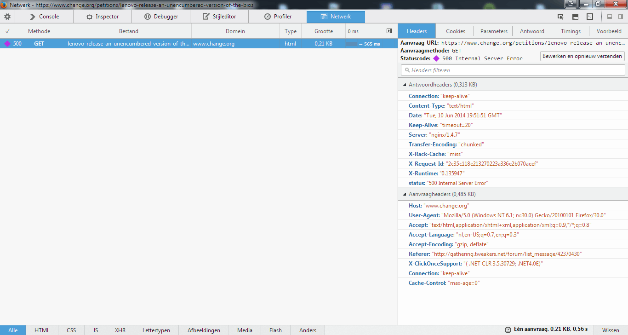Click the User-Agent request header row
The image size is (628, 335).
[513, 215]
